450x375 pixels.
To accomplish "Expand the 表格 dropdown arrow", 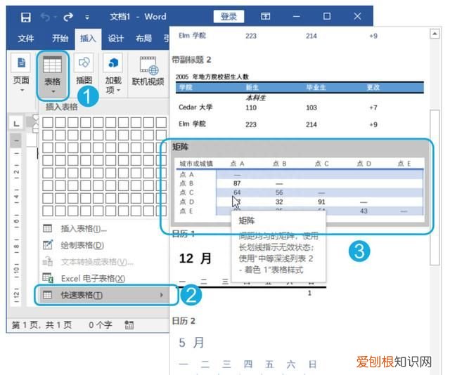I will coord(53,91).
